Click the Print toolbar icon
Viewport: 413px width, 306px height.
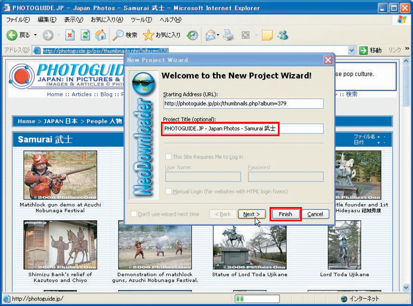coord(228,35)
